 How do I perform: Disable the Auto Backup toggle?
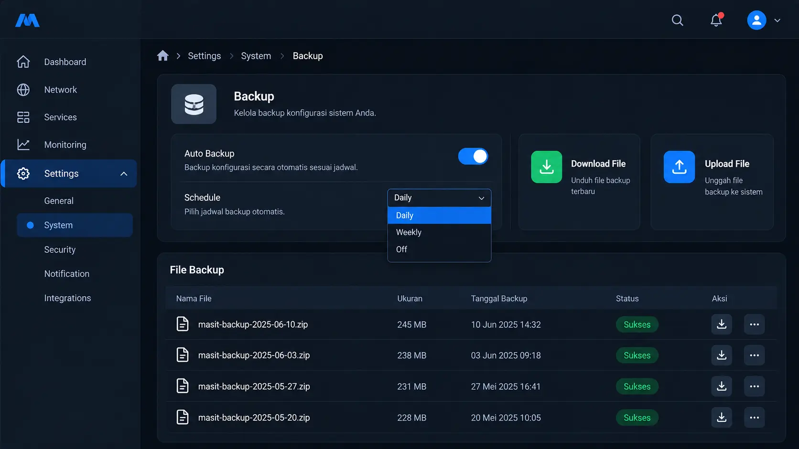tap(473, 156)
